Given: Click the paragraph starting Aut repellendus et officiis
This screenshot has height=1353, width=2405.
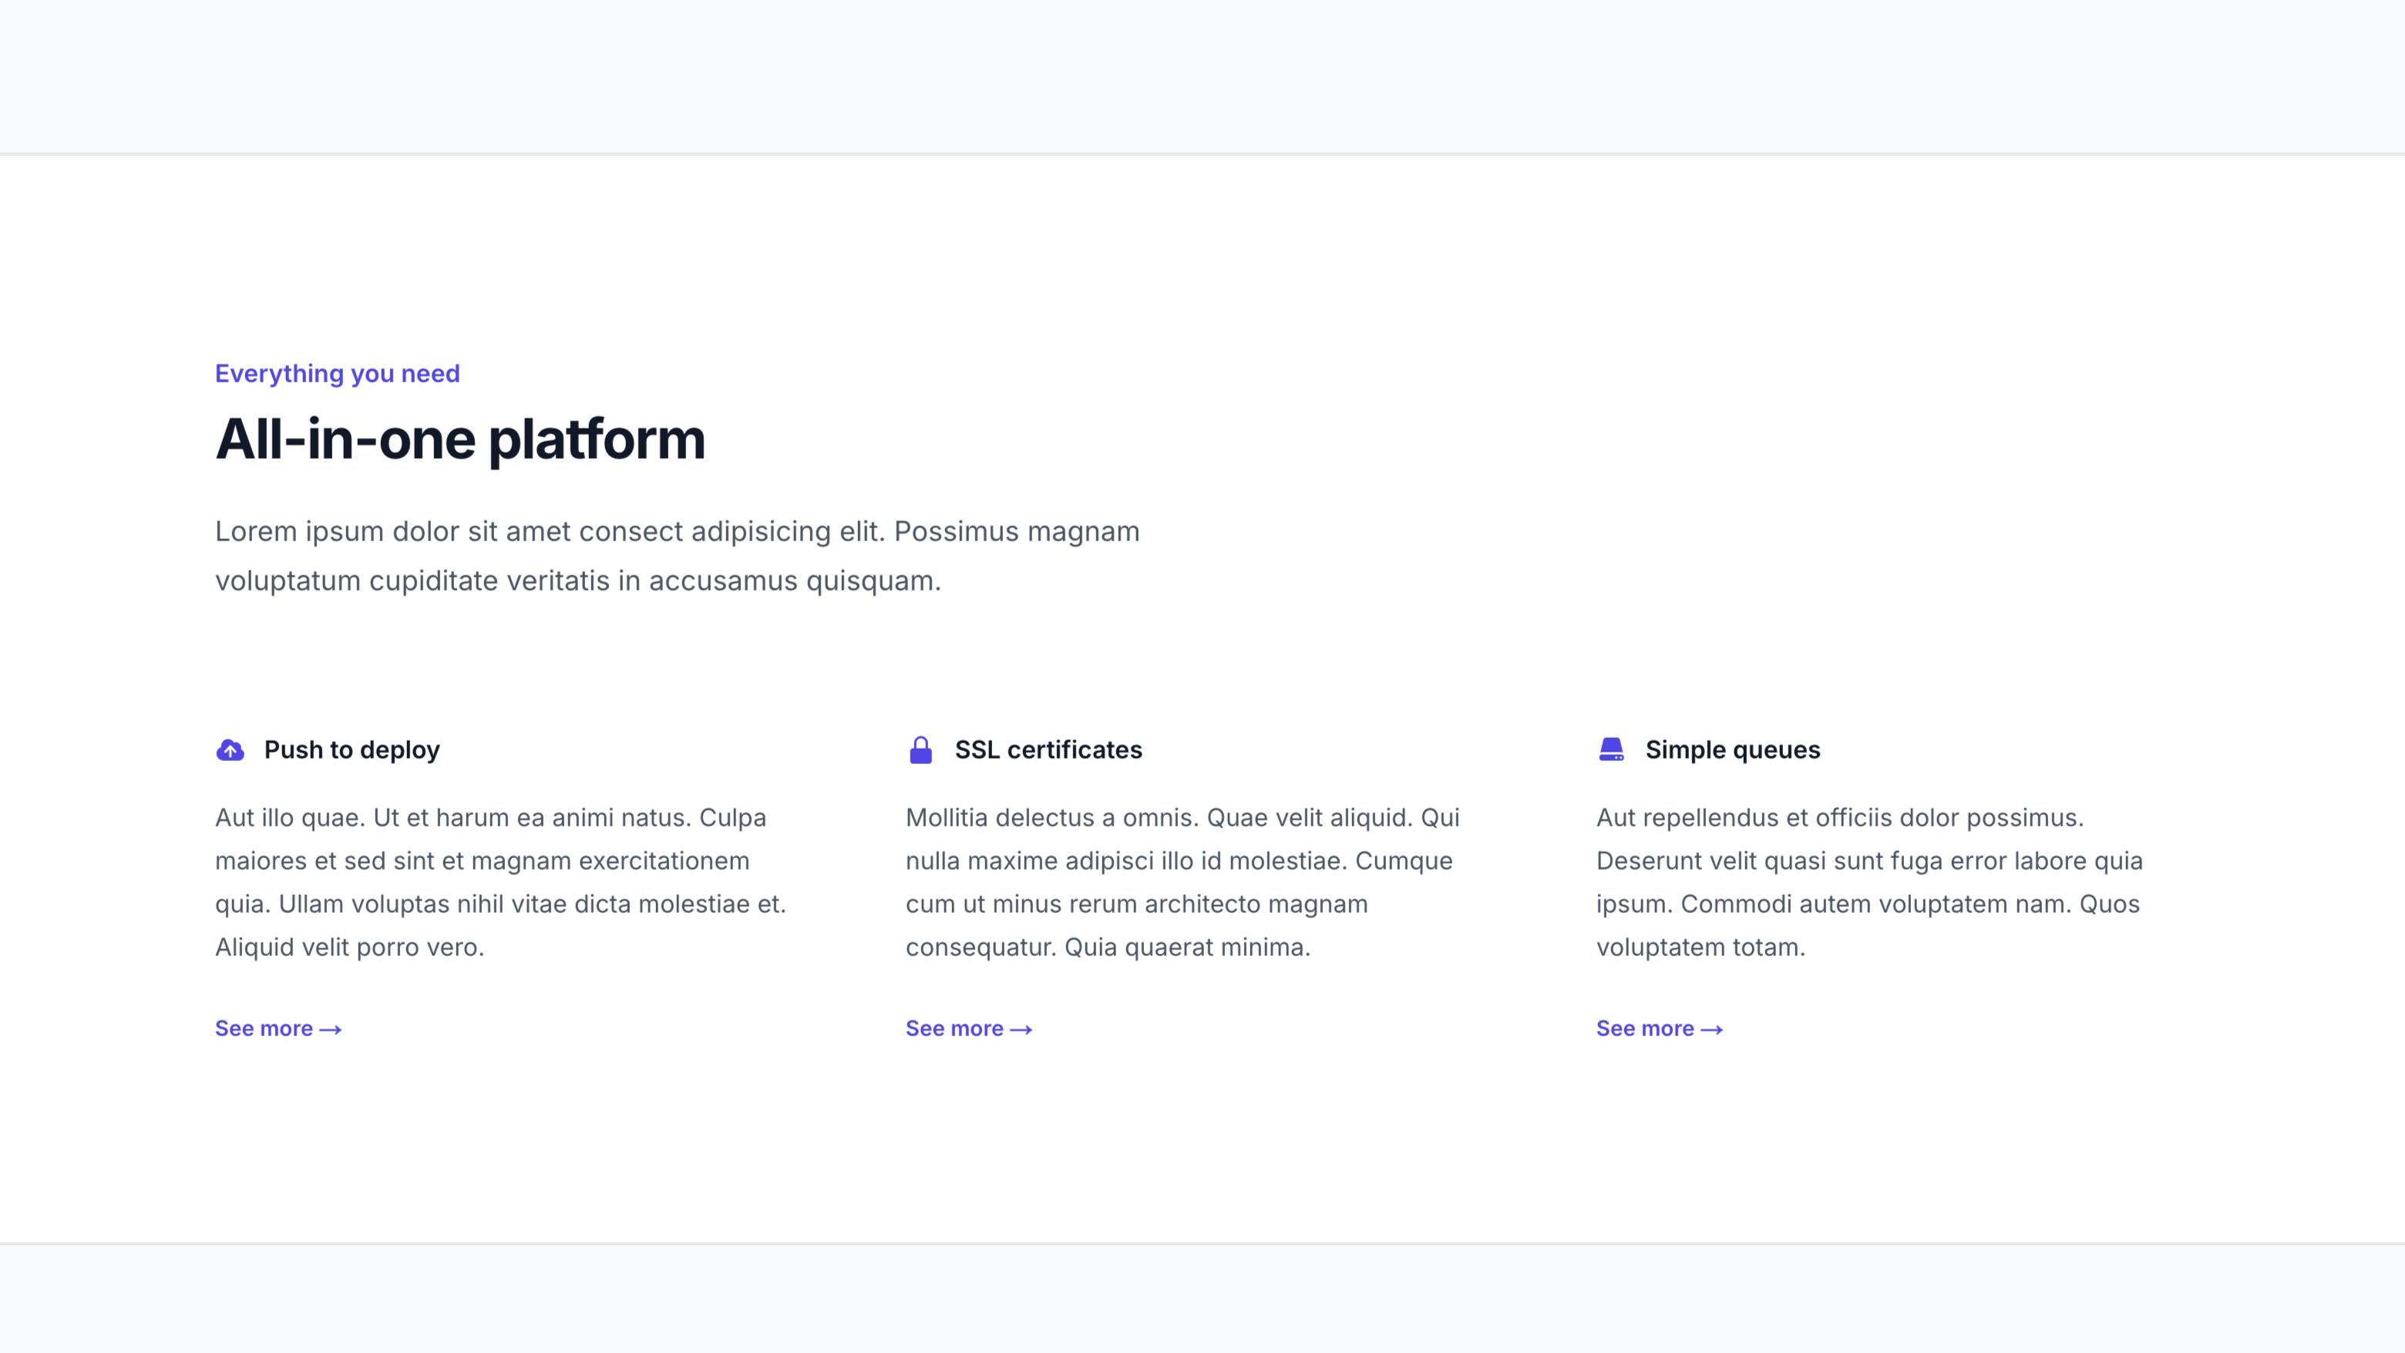Looking at the screenshot, I should click(1870, 883).
